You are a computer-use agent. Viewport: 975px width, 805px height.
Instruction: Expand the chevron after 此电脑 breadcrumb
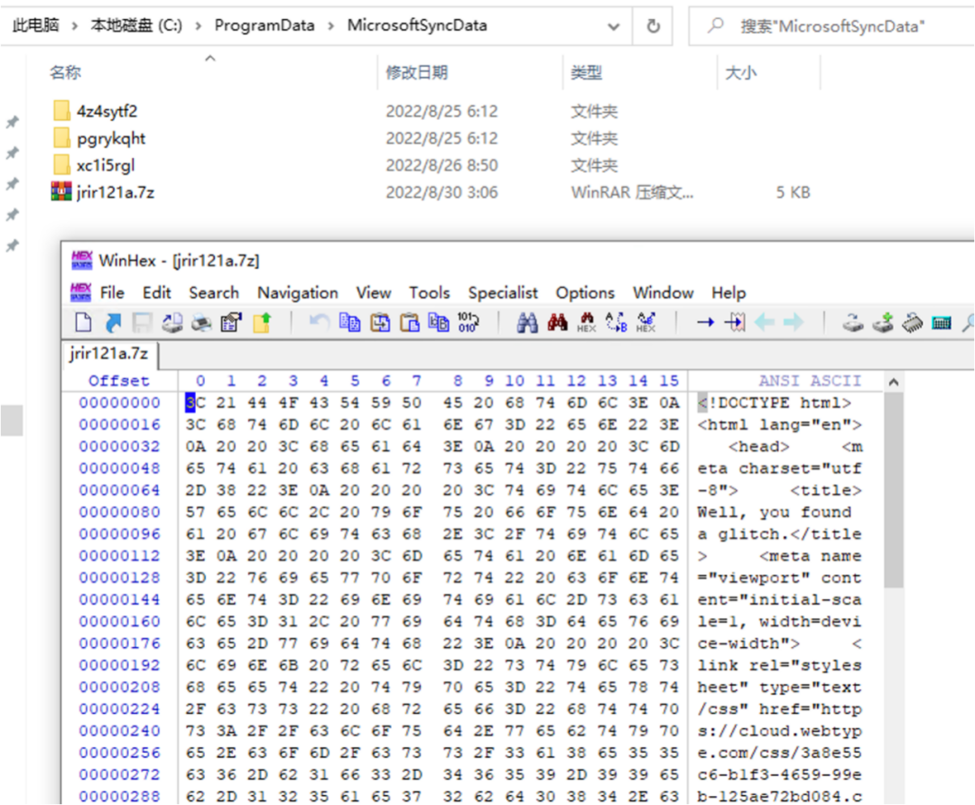[x=75, y=25]
